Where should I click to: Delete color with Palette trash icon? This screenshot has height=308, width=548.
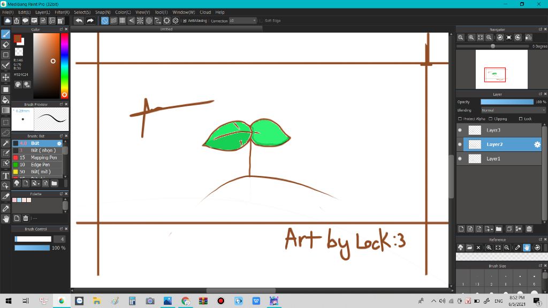[26, 218]
